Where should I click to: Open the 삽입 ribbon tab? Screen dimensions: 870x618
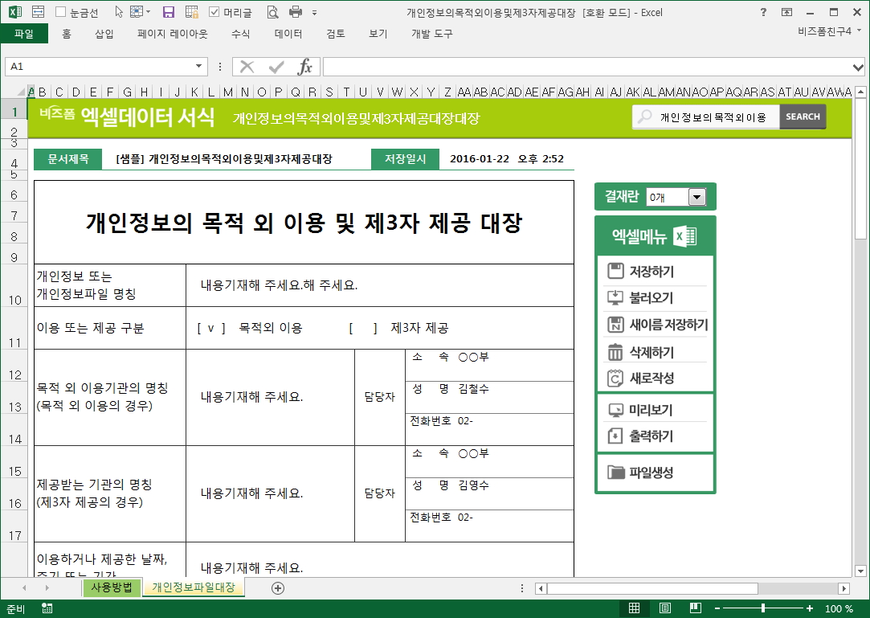(x=104, y=34)
